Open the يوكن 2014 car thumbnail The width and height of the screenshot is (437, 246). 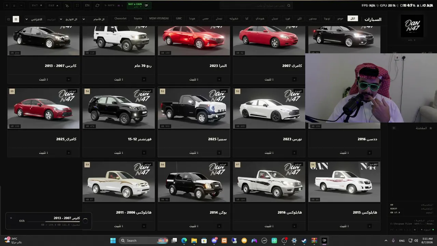pyautogui.click(x=194, y=182)
